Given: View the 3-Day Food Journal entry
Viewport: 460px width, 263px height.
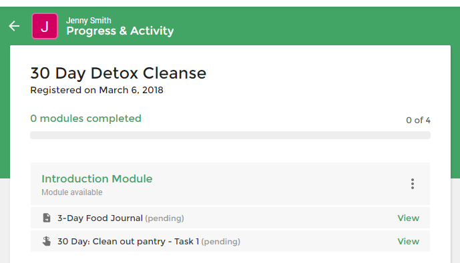Looking at the screenshot, I should 409,218.
